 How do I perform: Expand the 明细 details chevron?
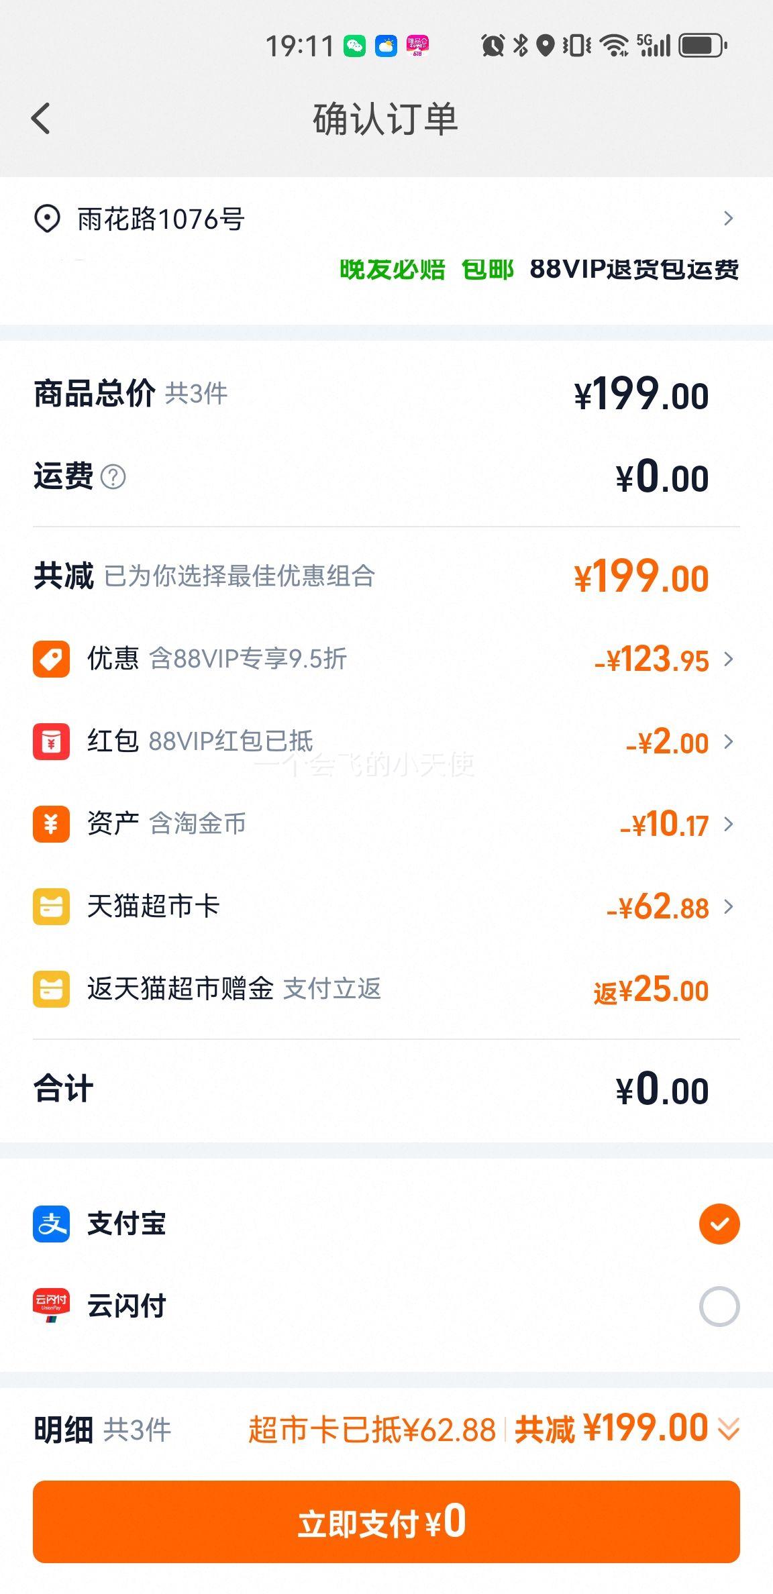coord(729,1430)
